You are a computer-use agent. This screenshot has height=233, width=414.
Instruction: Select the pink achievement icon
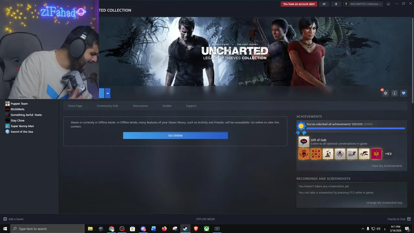[x=376, y=154]
